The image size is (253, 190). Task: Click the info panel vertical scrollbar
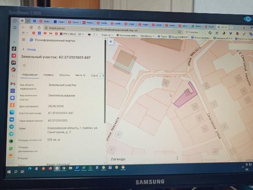pyautogui.click(x=105, y=81)
